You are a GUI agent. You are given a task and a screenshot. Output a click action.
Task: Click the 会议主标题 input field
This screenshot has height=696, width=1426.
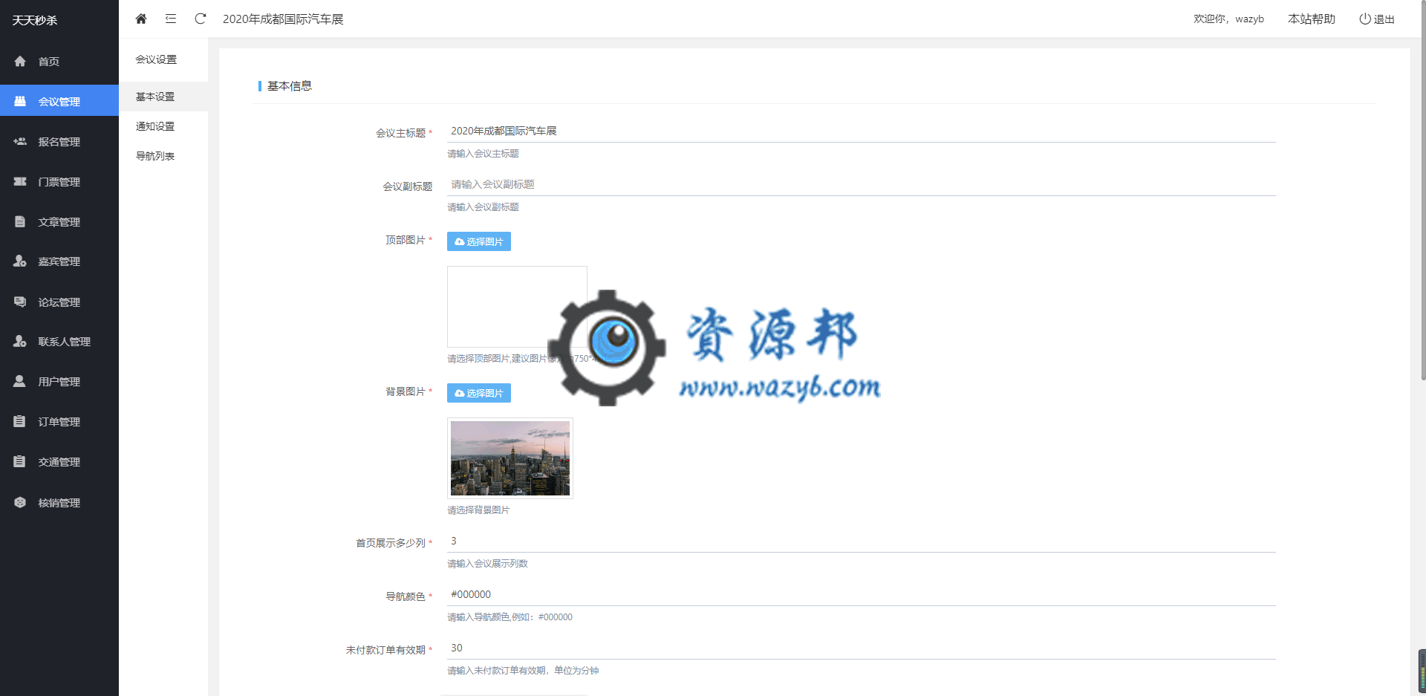click(862, 131)
